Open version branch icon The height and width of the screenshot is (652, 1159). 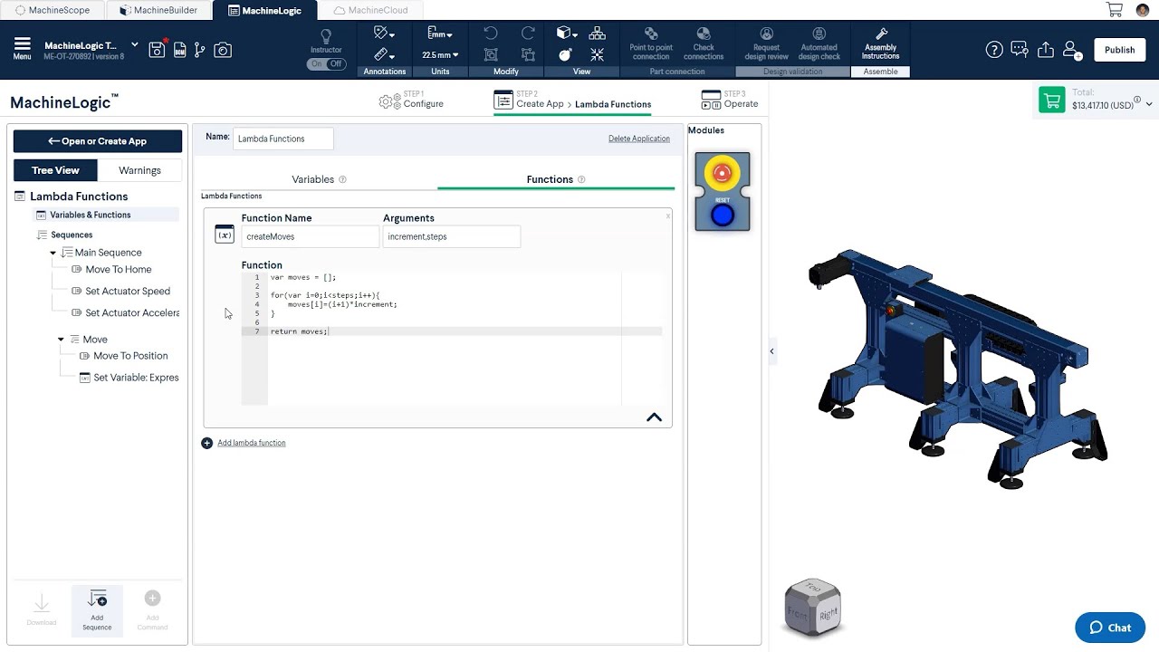pos(200,50)
